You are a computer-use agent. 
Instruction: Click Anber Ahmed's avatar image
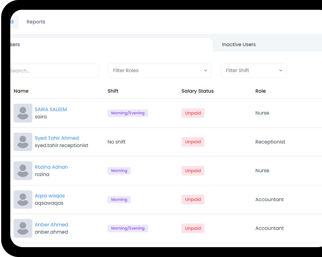(23, 228)
